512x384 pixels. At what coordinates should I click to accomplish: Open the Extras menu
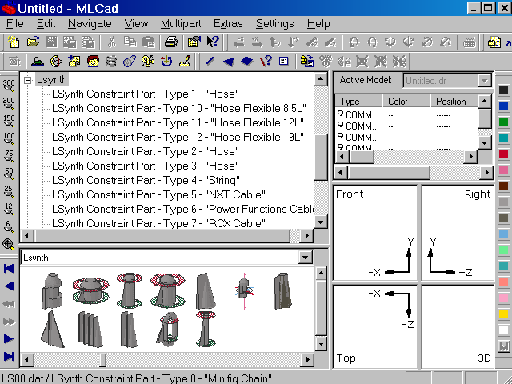(228, 24)
